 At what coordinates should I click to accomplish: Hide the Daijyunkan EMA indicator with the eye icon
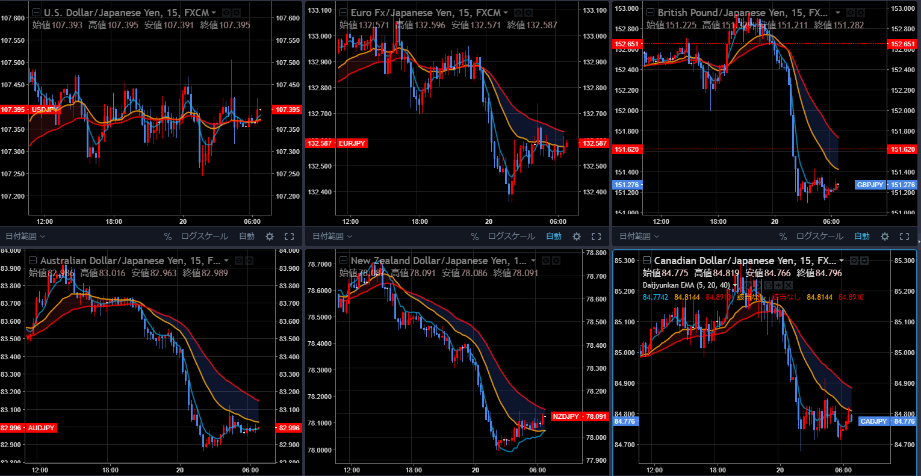(x=748, y=285)
